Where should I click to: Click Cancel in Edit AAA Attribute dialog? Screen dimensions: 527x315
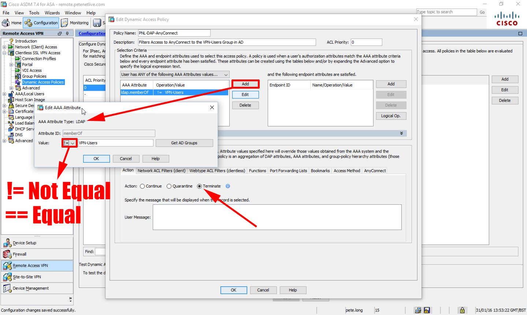tap(126, 159)
